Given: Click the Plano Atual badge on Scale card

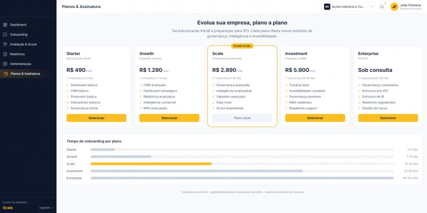Looking at the screenshot, I should tap(242, 46).
